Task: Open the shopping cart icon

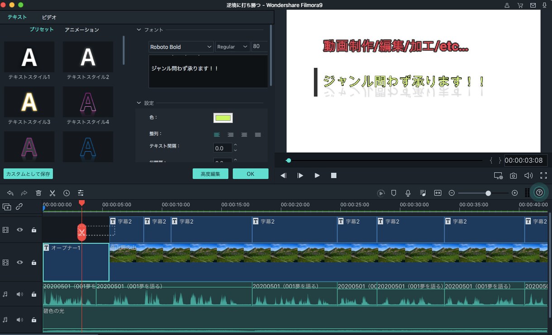Action: 520,5
